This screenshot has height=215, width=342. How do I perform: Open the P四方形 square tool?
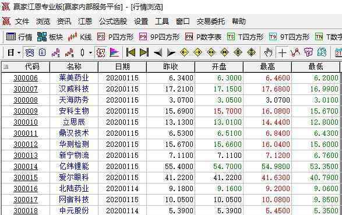(x=115, y=37)
